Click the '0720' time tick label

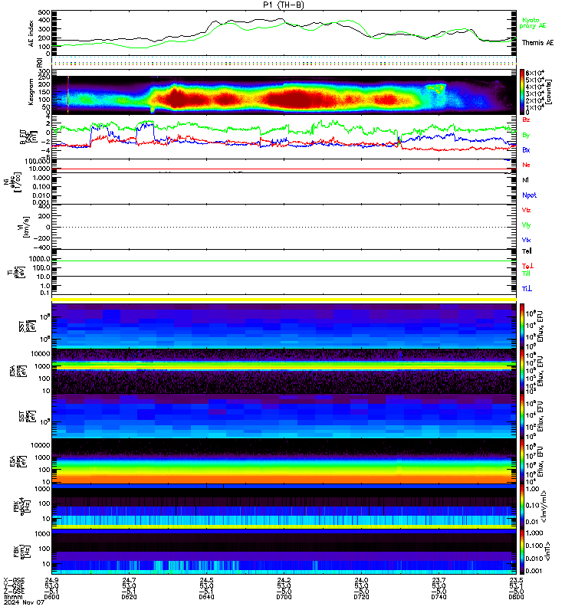click(361, 597)
